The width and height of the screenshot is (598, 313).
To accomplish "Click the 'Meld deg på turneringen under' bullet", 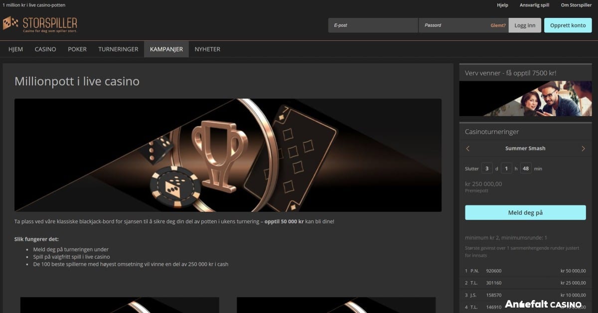I will click(x=71, y=249).
